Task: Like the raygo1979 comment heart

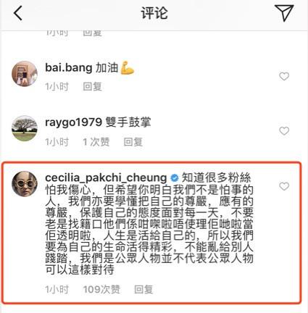Action: (284, 131)
